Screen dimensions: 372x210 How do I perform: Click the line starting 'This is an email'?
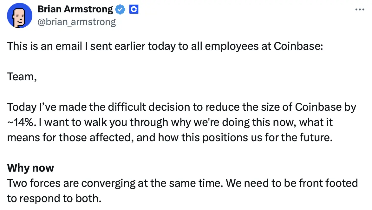(165, 46)
